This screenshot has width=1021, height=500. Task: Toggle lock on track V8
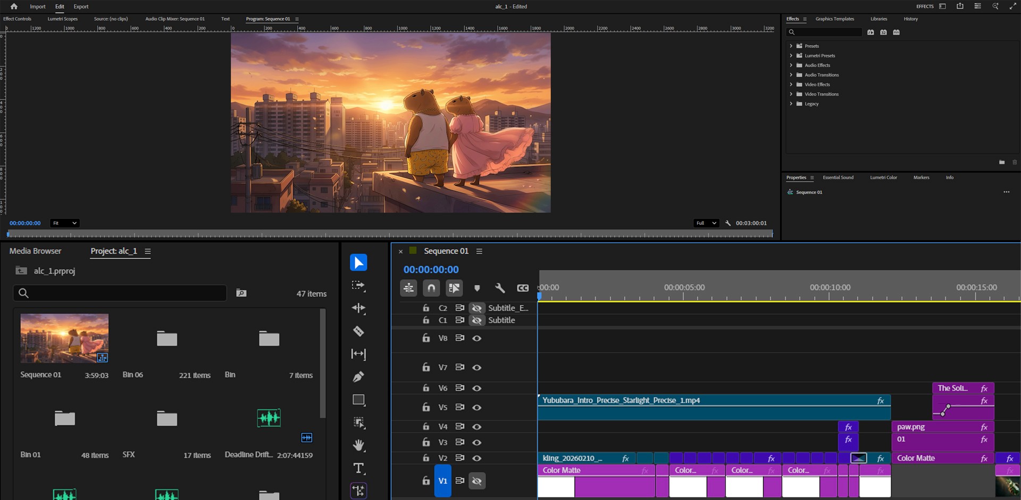(426, 338)
